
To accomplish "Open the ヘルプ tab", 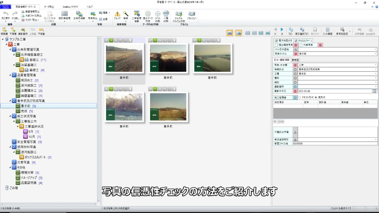I will (x=89, y=7).
